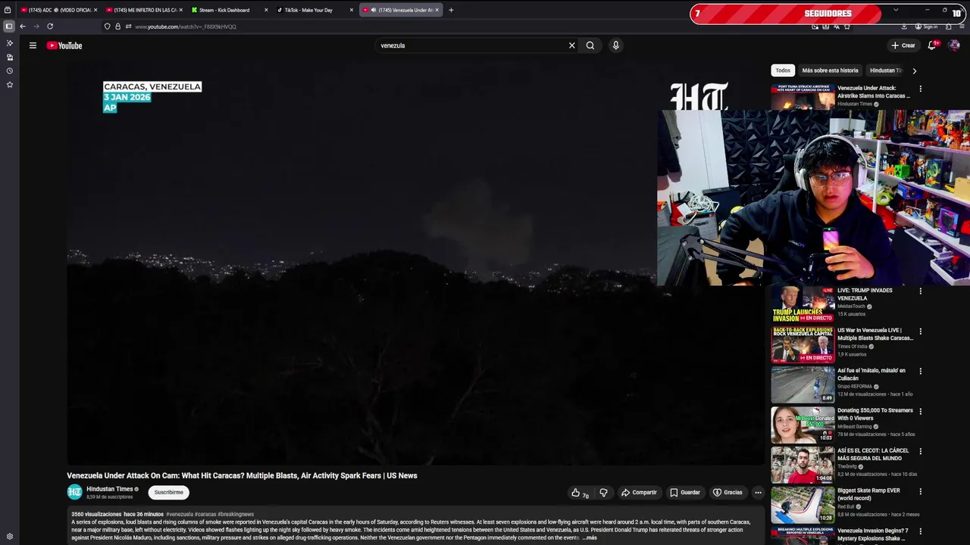The image size is (970, 545).
Task: Send thanks via Gracias button
Action: (727, 493)
